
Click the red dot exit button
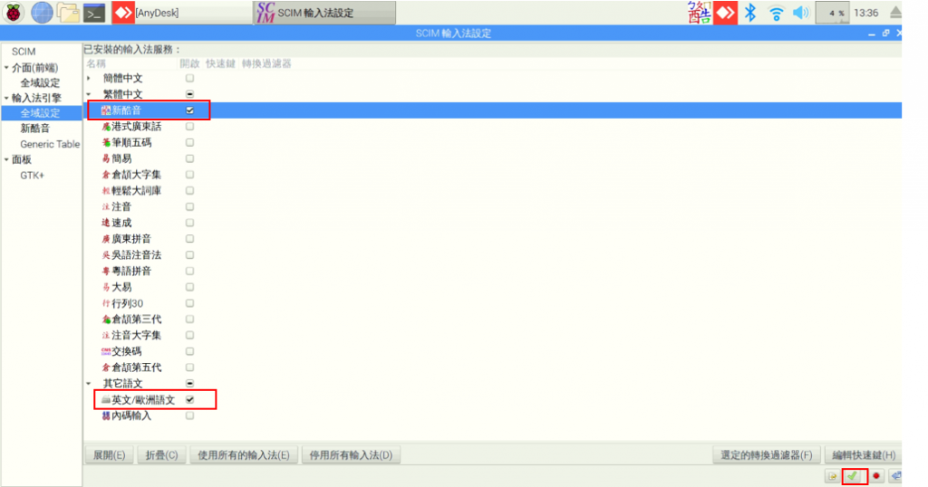point(876,476)
